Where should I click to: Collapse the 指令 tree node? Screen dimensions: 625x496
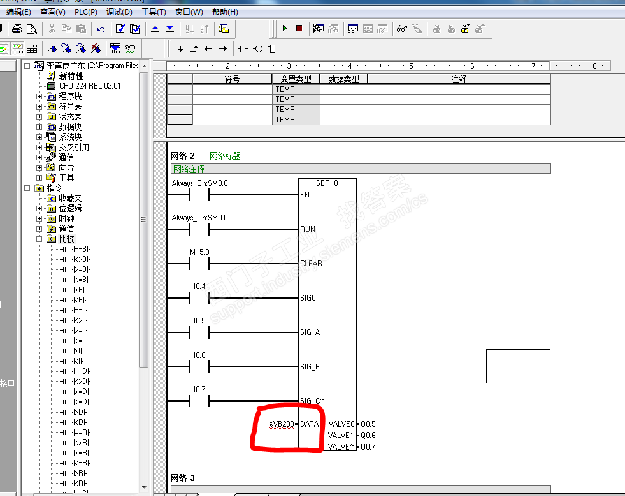click(x=27, y=188)
